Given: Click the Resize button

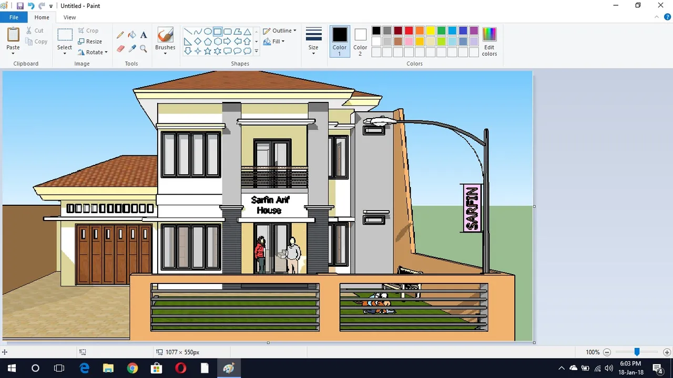Looking at the screenshot, I should [90, 41].
